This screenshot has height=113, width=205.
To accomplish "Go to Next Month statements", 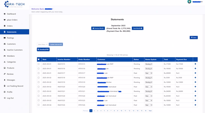I will tap(137, 28).
